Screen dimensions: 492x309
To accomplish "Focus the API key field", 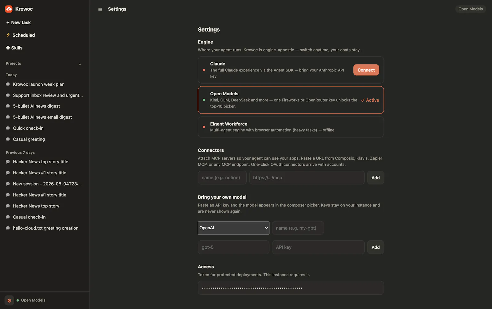I will click(318, 247).
